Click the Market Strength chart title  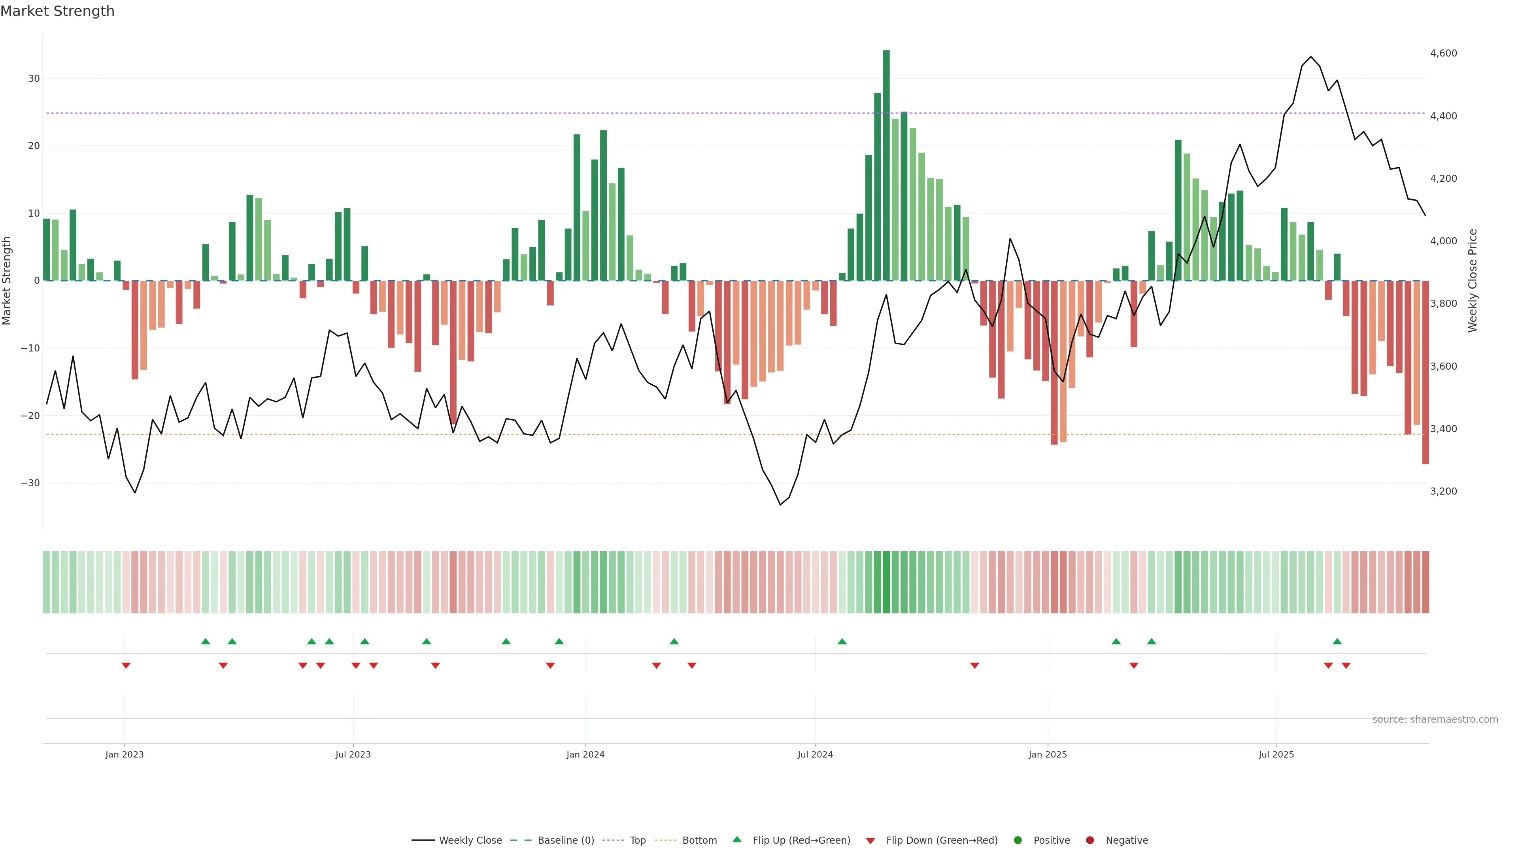(x=57, y=11)
